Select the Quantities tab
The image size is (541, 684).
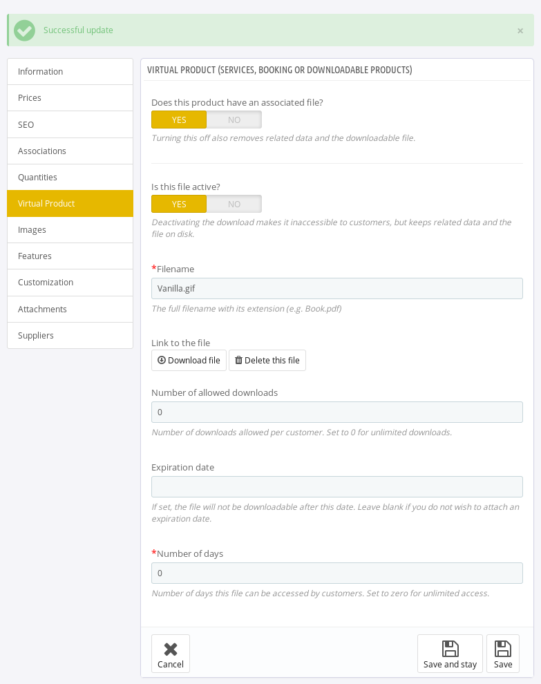[70, 178]
